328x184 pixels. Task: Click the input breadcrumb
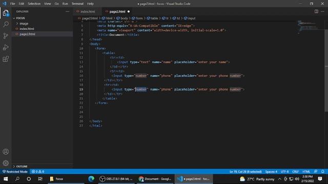point(191,18)
